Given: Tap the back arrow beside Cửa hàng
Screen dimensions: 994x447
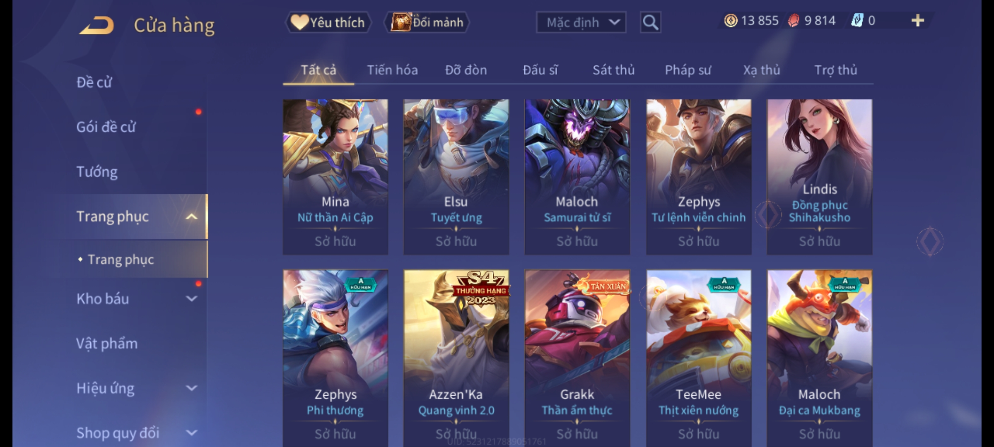Looking at the screenshot, I should (97, 25).
